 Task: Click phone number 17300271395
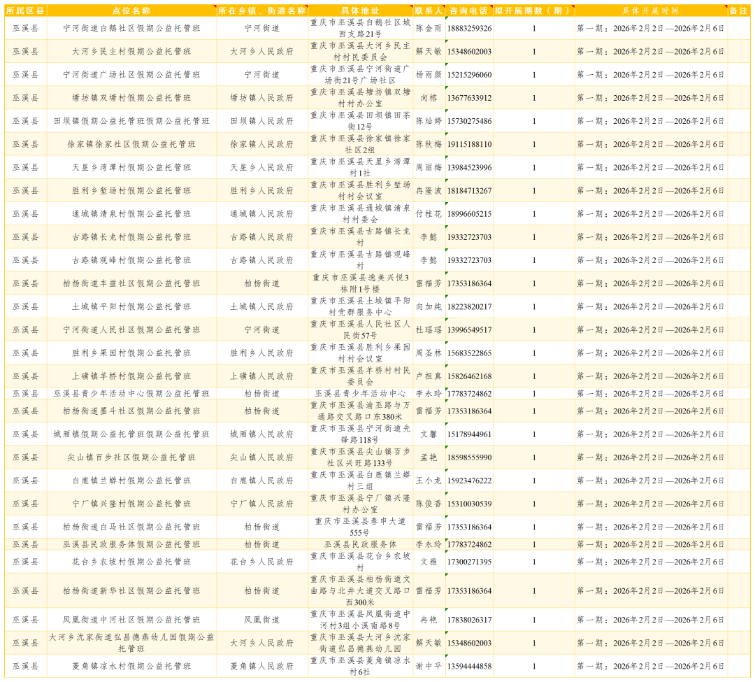click(469, 562)
